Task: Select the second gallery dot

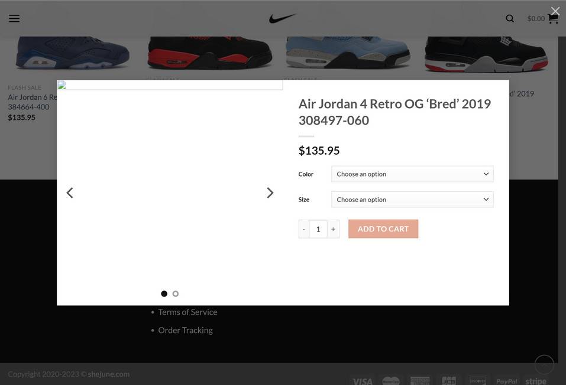Action: (x=176, y=294)
